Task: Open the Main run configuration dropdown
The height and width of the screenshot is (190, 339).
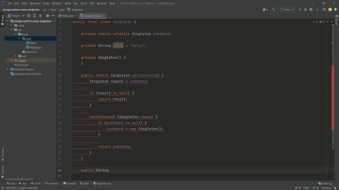Action: (287, 9)
